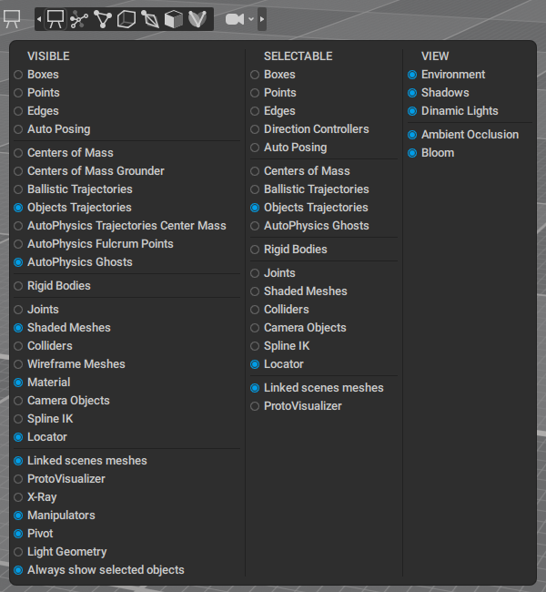The height and width of the screenshot is (592, 546).
Task: Toggle Ambient Occlusion in View
Action: [412, 135]
